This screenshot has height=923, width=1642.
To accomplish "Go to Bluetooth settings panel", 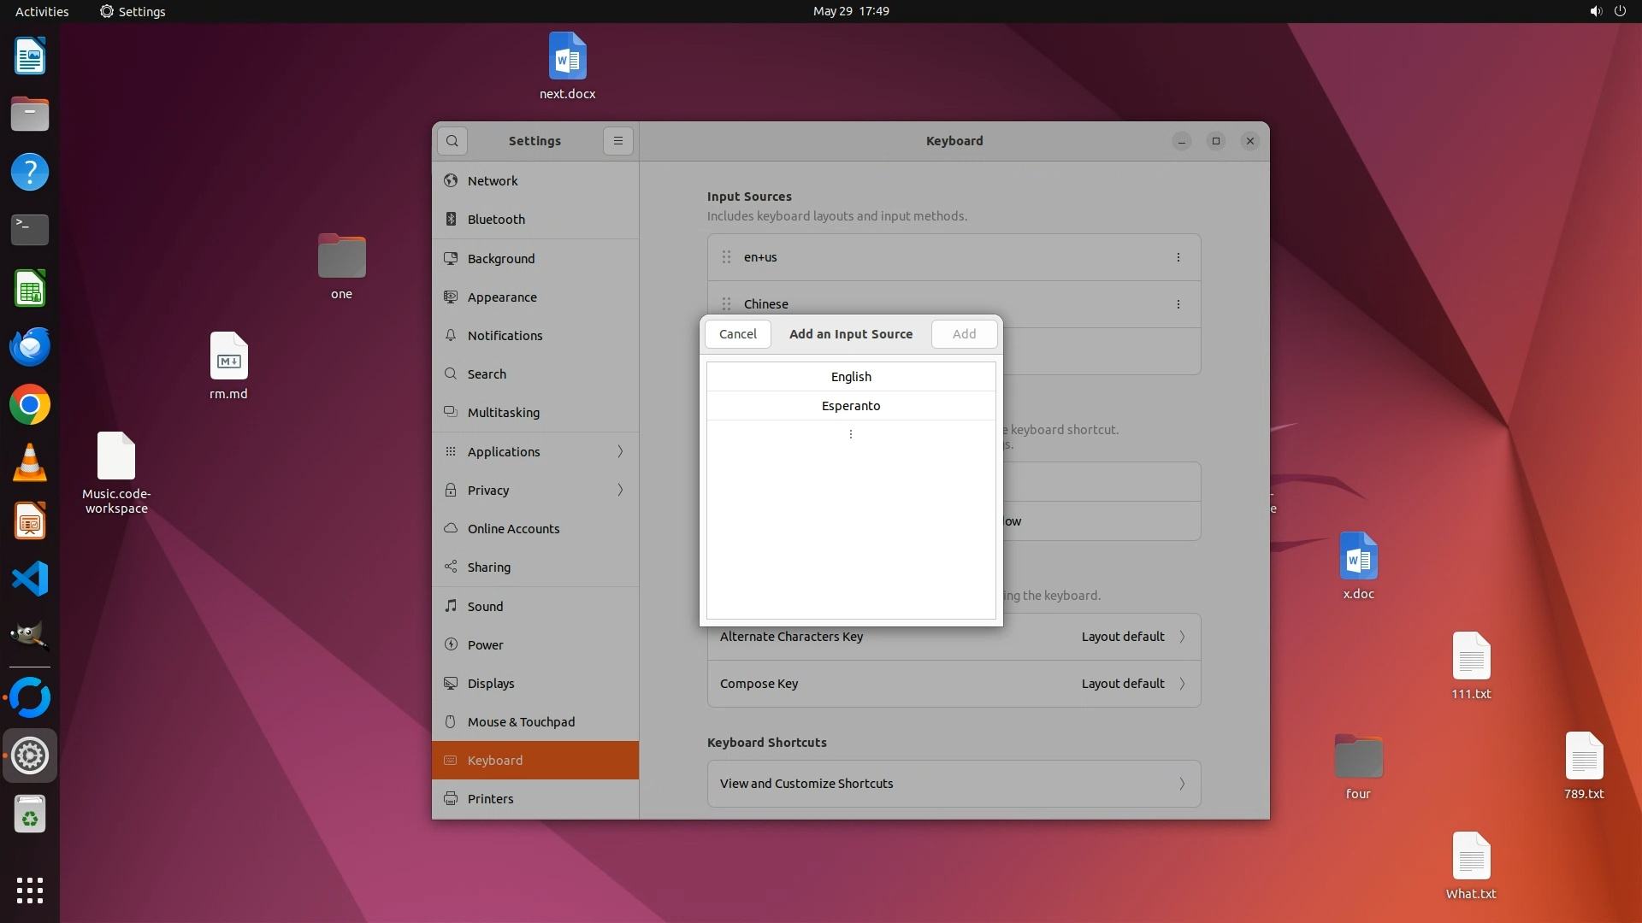I will 496,220.
